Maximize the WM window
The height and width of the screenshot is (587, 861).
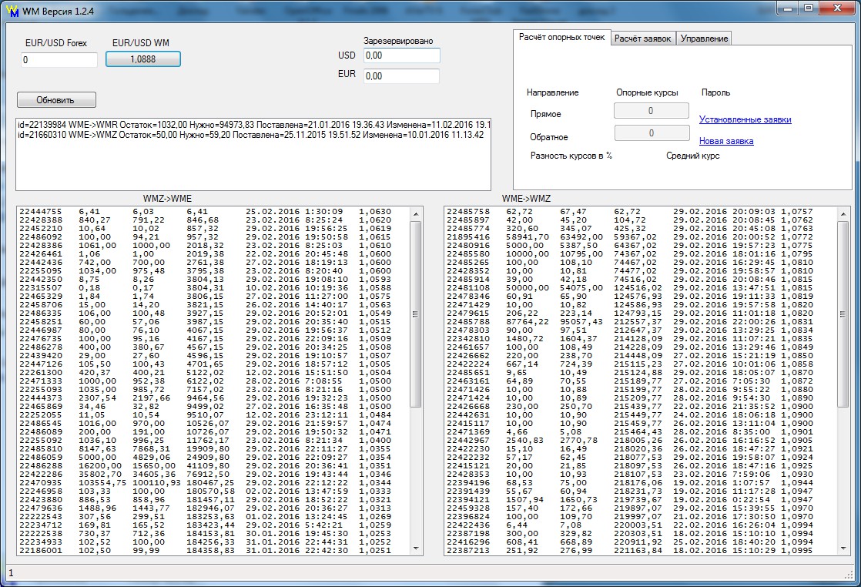pos(809,8)
